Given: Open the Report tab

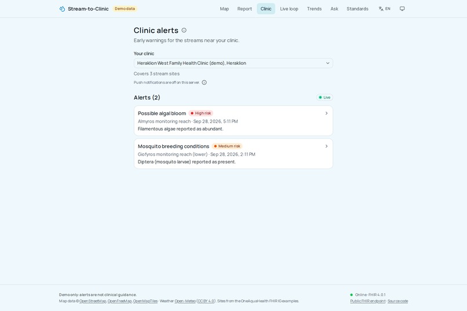Looking at the screenshot, I should (x=245, y=9).
